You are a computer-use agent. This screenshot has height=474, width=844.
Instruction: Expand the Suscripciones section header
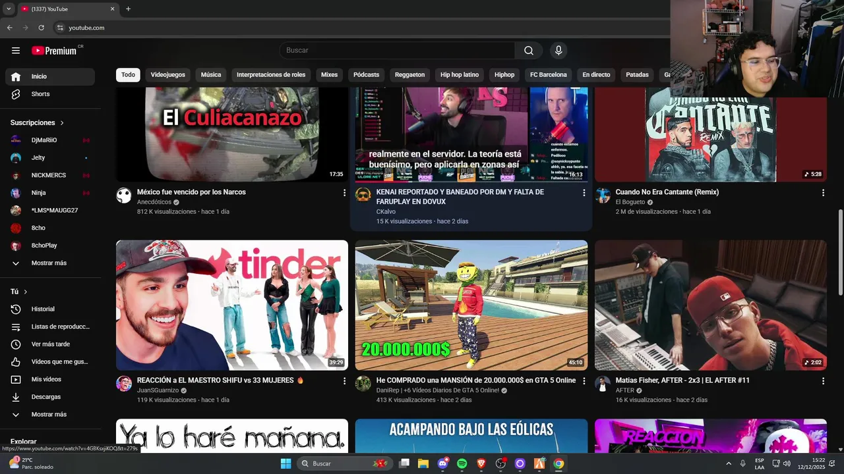tap(38, 122)
